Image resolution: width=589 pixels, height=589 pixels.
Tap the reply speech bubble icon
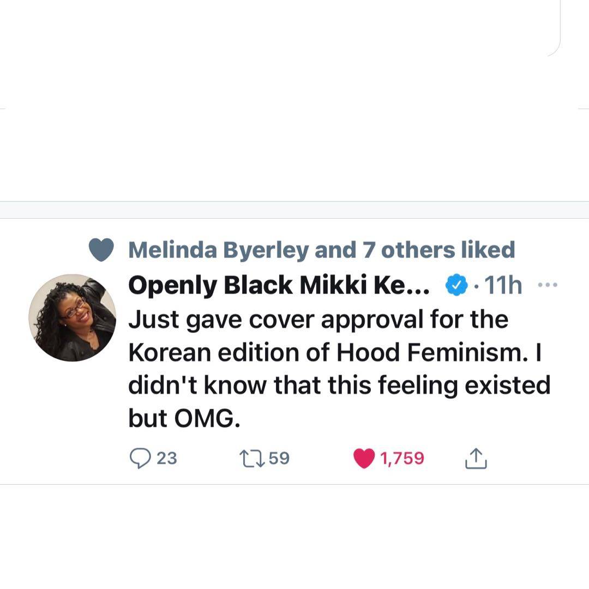tap(141, 458)
